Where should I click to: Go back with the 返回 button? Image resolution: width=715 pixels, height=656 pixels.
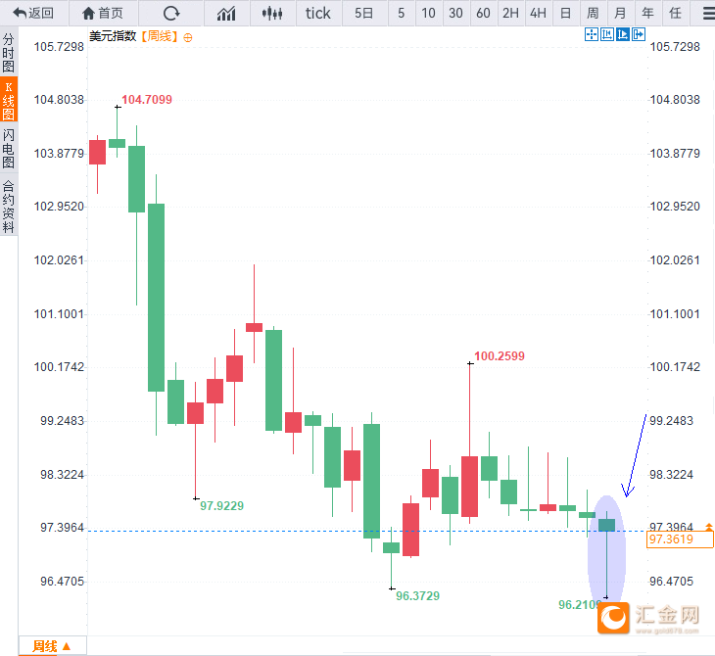pos(33,14)
